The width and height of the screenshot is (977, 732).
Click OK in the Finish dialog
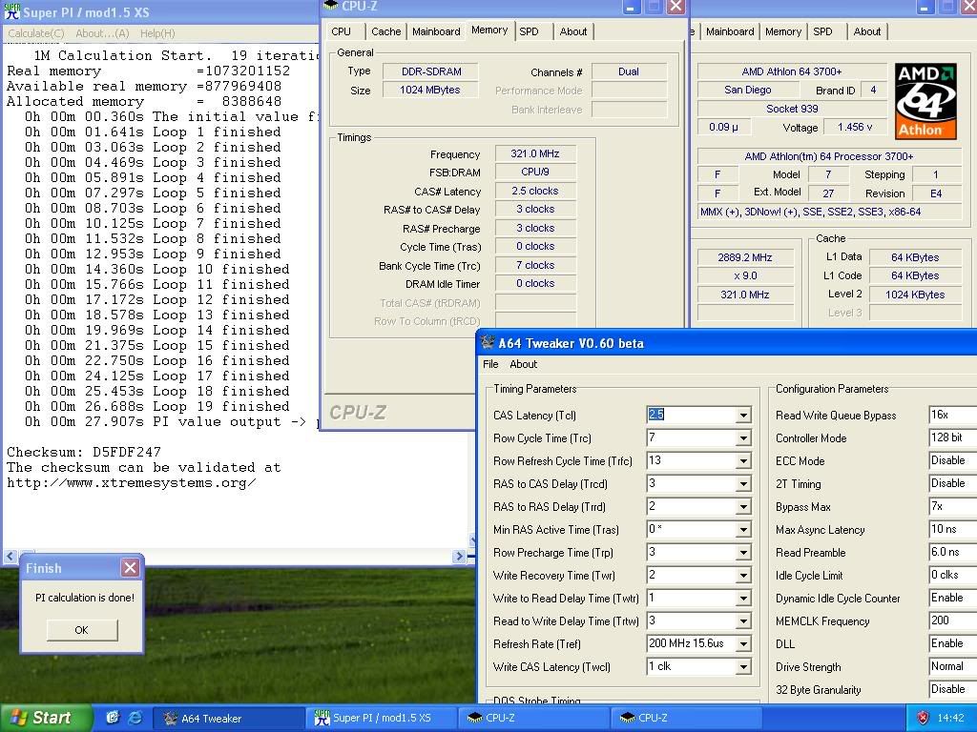click(x=82, y=630)
